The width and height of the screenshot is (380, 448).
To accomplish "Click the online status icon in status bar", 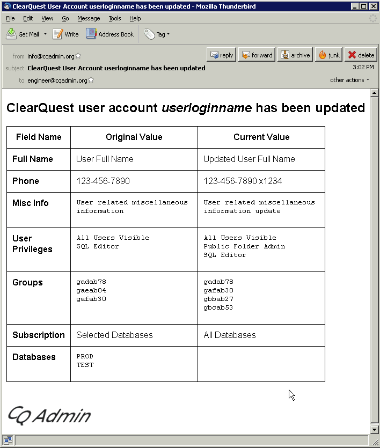I will (8, 440).
